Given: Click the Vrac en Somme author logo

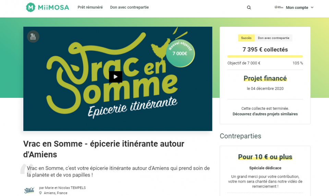Looking at the screenshot, I should coord(29,190).
